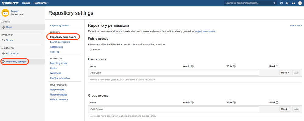Click Add button for users
The width and height of the screenshot is (304, 121).
click(x=296, y=73)
